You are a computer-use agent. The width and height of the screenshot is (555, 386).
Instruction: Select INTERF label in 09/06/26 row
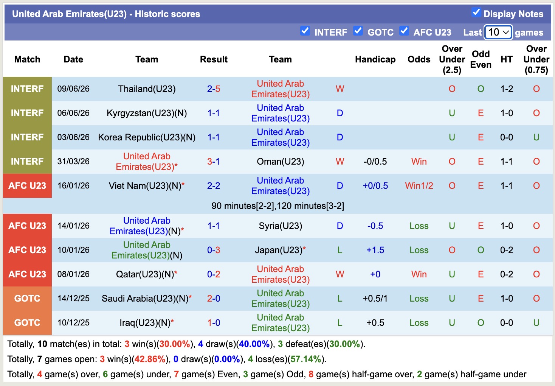point(27,89)
